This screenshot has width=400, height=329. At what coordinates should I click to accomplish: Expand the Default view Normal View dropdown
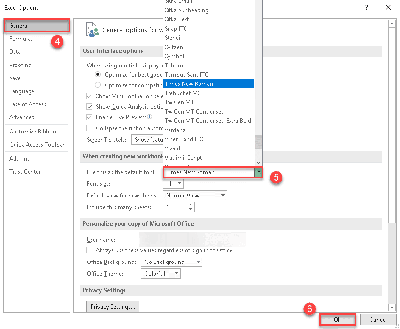tap(195, 195)
